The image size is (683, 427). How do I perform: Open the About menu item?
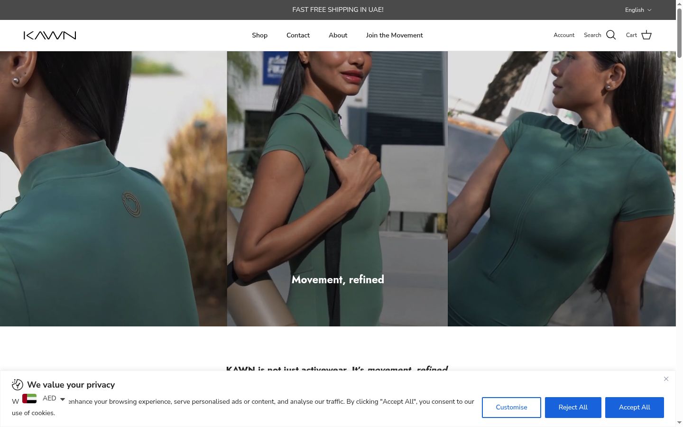338,35
